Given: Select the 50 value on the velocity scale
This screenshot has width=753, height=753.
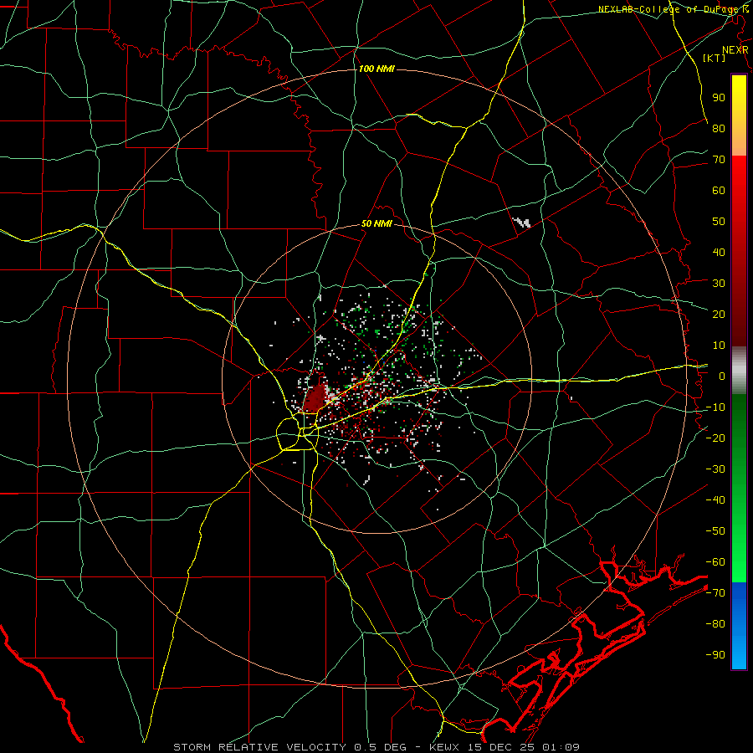Looking at the screenshot, I should point(719,222).
